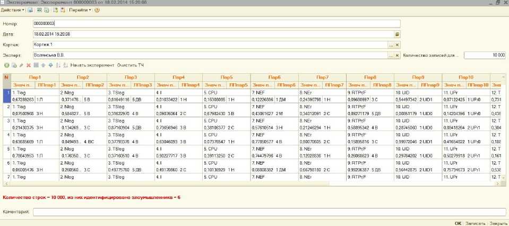The width and height of the screenshot is (509, 226).
Task: Click the first toolbar icon after Действия
Action: [30, 10]
